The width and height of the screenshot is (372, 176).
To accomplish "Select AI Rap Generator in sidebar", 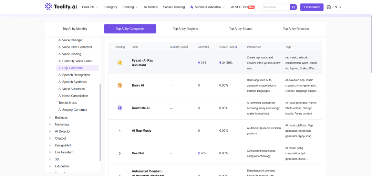I will pyautogui.click(x=77, y=68).
